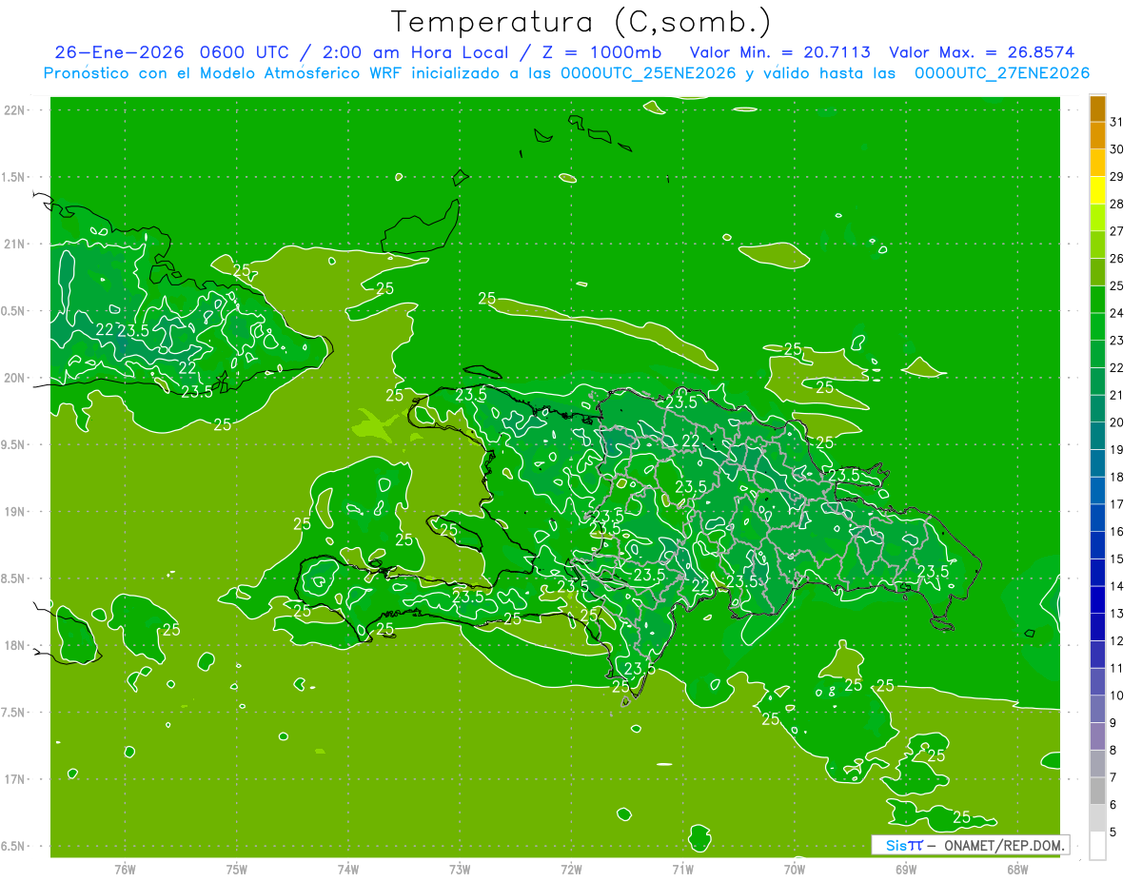Click the "17N" latitude axis label
This screenshot has width=1142, height=882.
(x=15, y=779)
